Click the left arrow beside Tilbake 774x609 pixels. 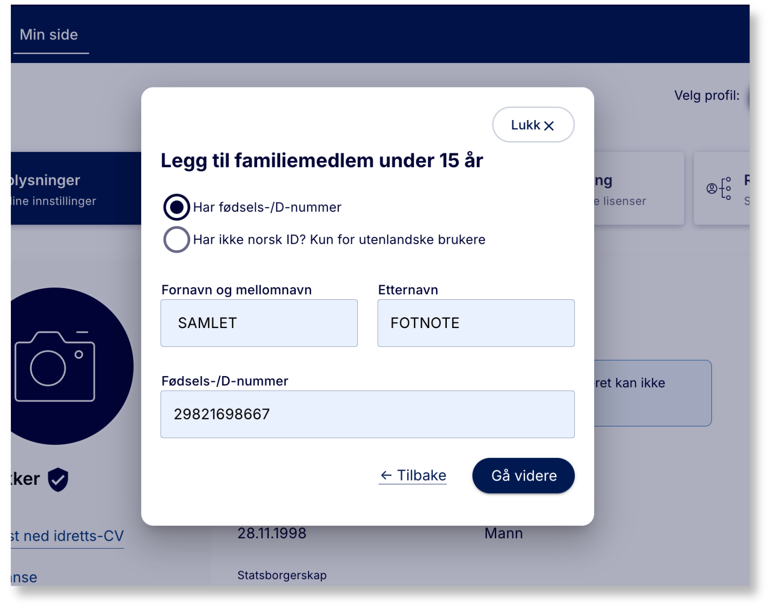(386, 476)
